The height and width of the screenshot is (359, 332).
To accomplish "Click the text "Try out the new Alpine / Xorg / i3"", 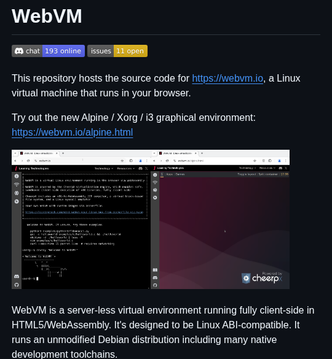I will tap(82, 118).
